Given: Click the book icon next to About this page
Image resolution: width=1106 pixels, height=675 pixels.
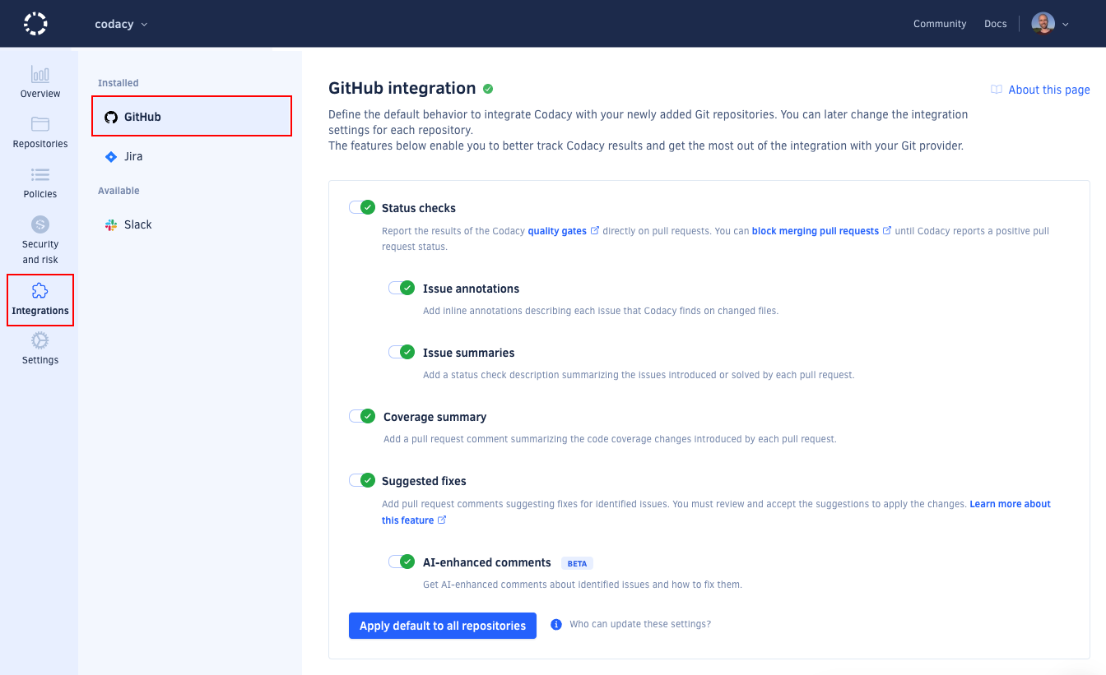Looking at the screenshot, I should [997, 90].
